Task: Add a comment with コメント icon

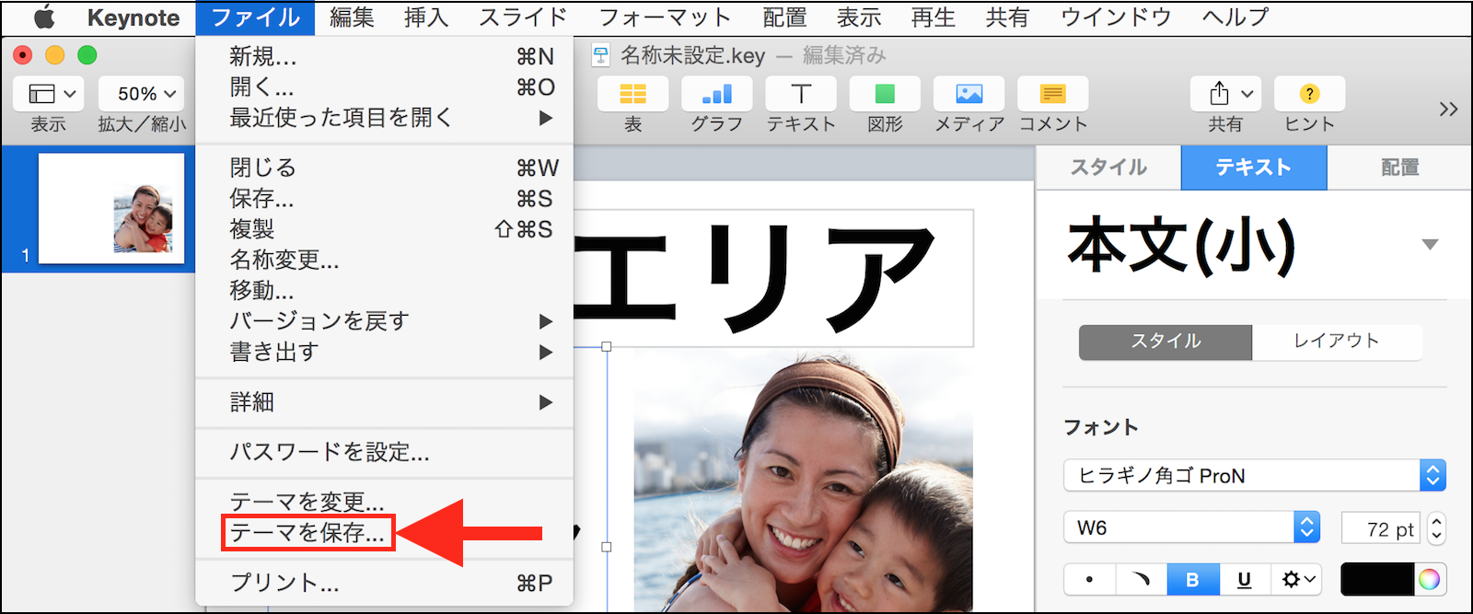Action: pyautogui.click(x=1052, y=94)
